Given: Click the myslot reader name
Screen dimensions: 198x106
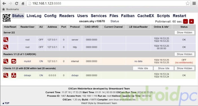Looking at the screenshot, I should tap(27, 61).
